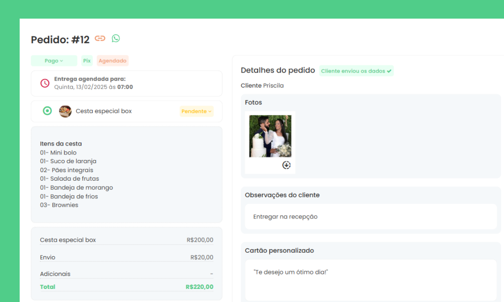Click the Total R$220,00 row
Screen dimensions: 504x302
point(127,287)
